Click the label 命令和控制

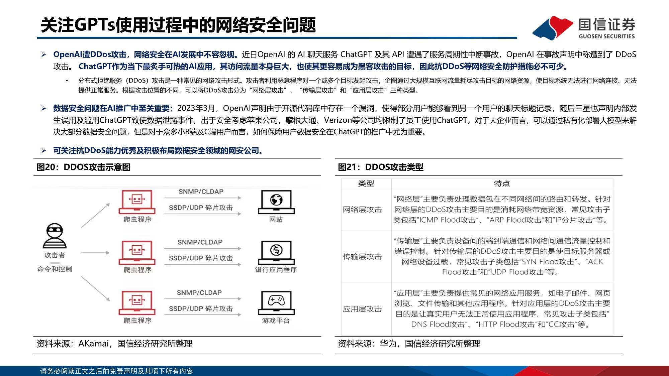[55, 269]
